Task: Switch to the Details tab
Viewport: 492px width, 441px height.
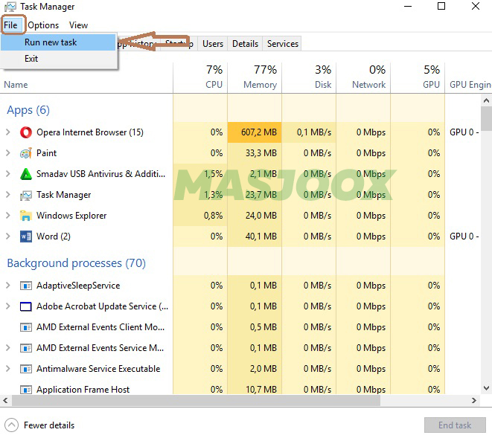Action: (x=246, y=44)
